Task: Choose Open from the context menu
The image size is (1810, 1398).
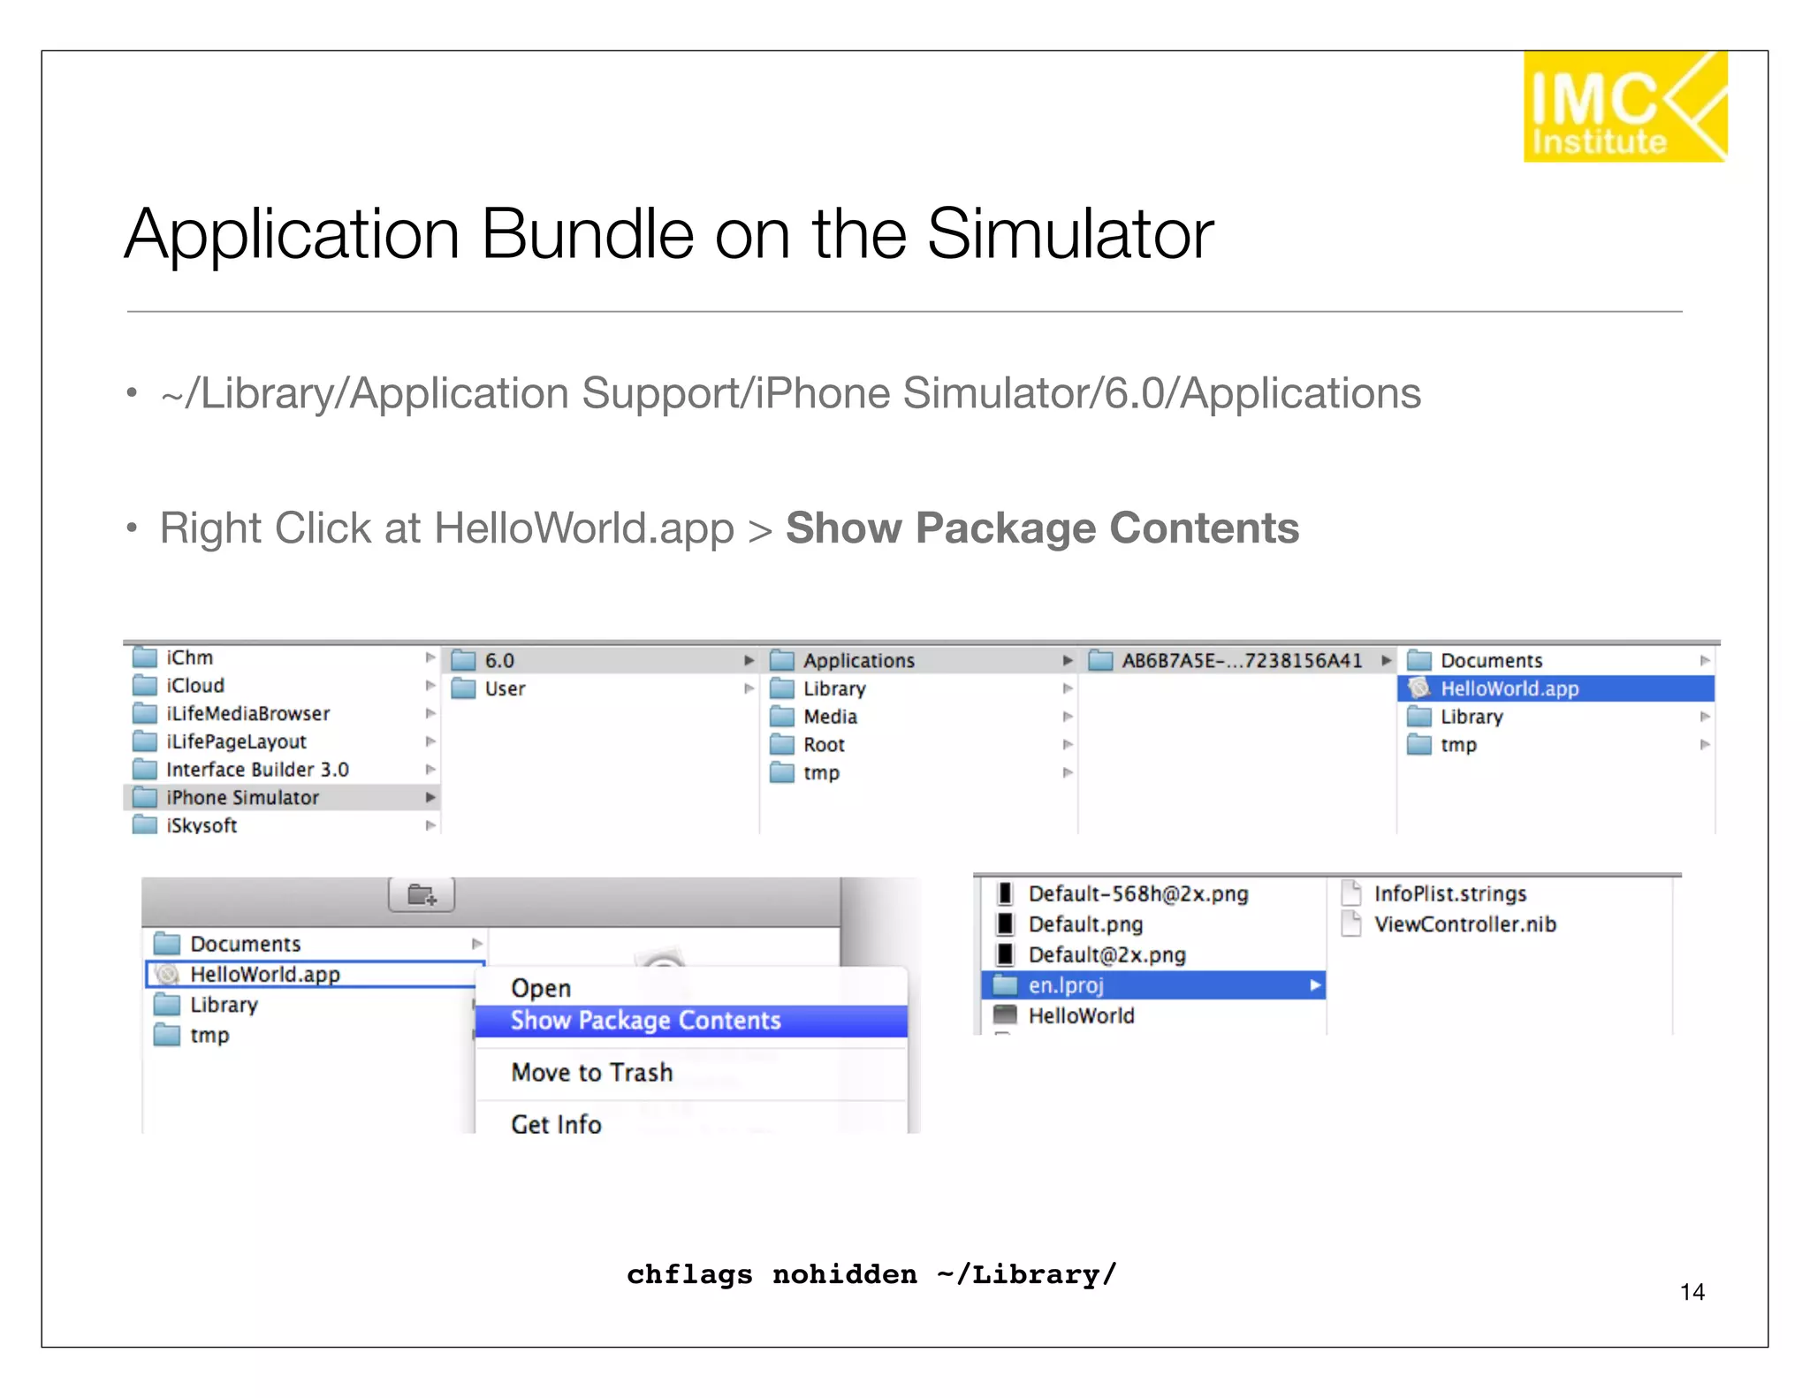Action: 691,988
